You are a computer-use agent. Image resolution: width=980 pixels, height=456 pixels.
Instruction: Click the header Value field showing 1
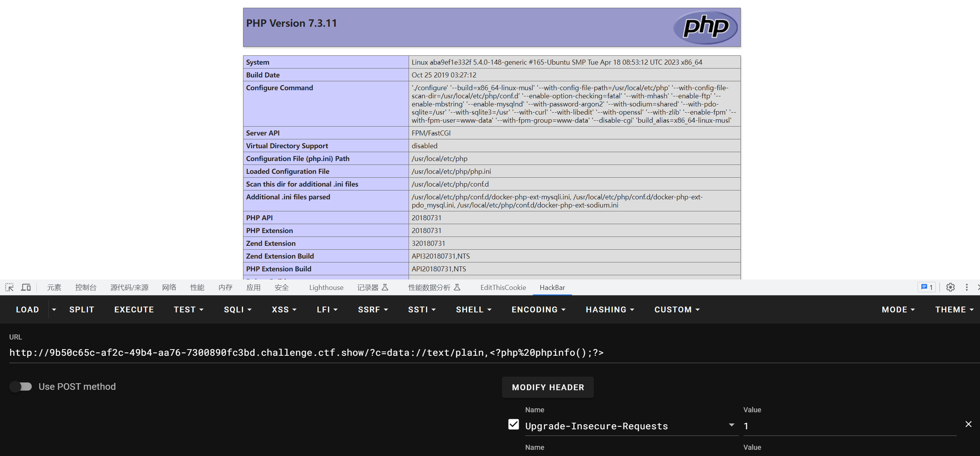(x=849, y=426)
